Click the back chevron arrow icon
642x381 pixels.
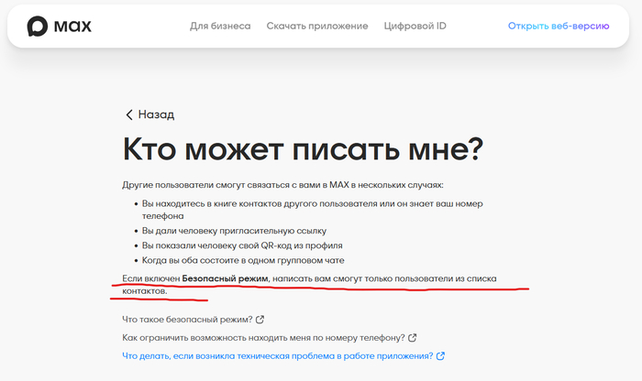129,114
